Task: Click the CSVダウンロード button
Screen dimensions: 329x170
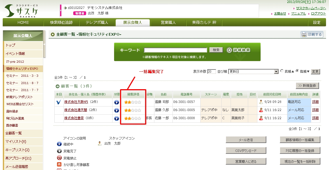Action: click(246, 151)
